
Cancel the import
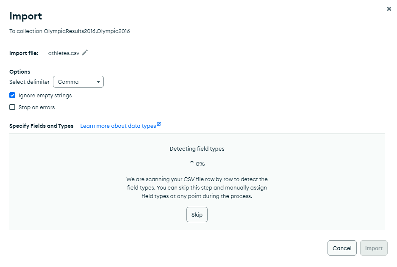[x=342, y=248]
